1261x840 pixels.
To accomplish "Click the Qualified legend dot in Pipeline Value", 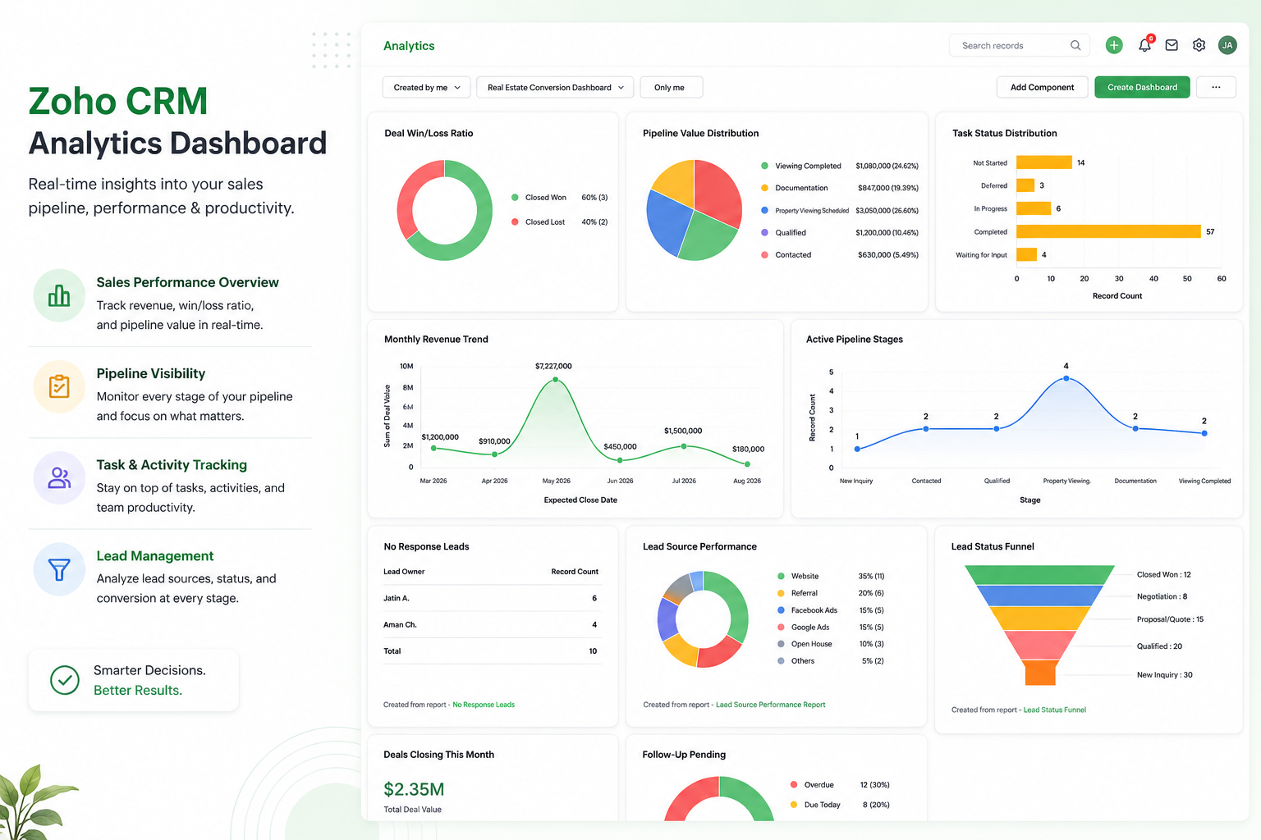I will pos(764,232).
